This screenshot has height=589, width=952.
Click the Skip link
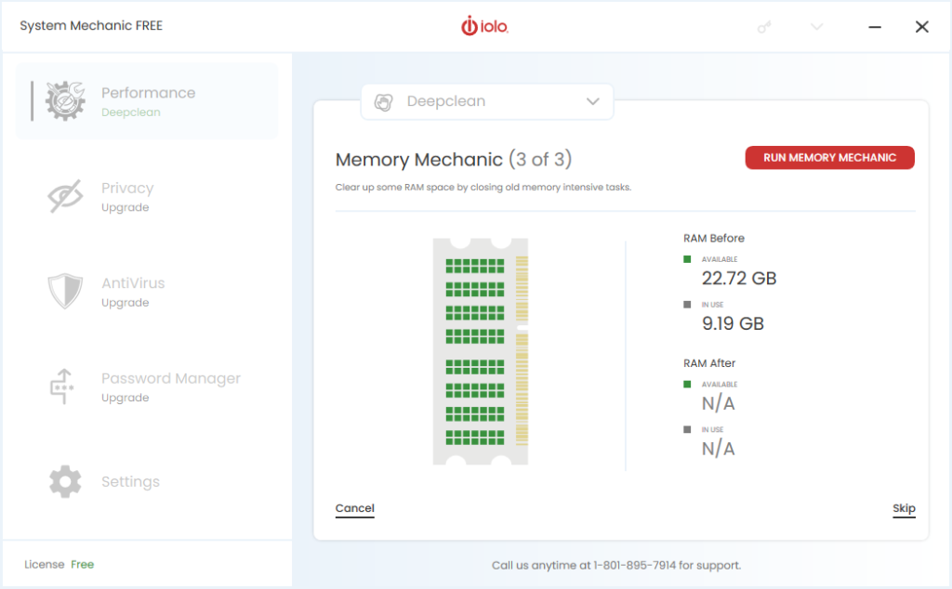point(904,508)
